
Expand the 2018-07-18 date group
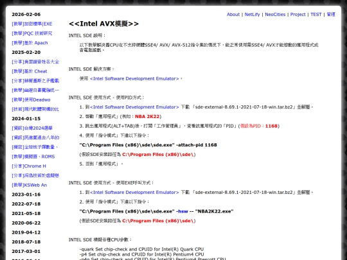[26, 242]
